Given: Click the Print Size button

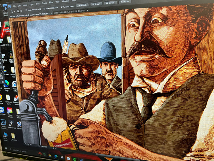Looking at the screenshot, I should 125,2.
